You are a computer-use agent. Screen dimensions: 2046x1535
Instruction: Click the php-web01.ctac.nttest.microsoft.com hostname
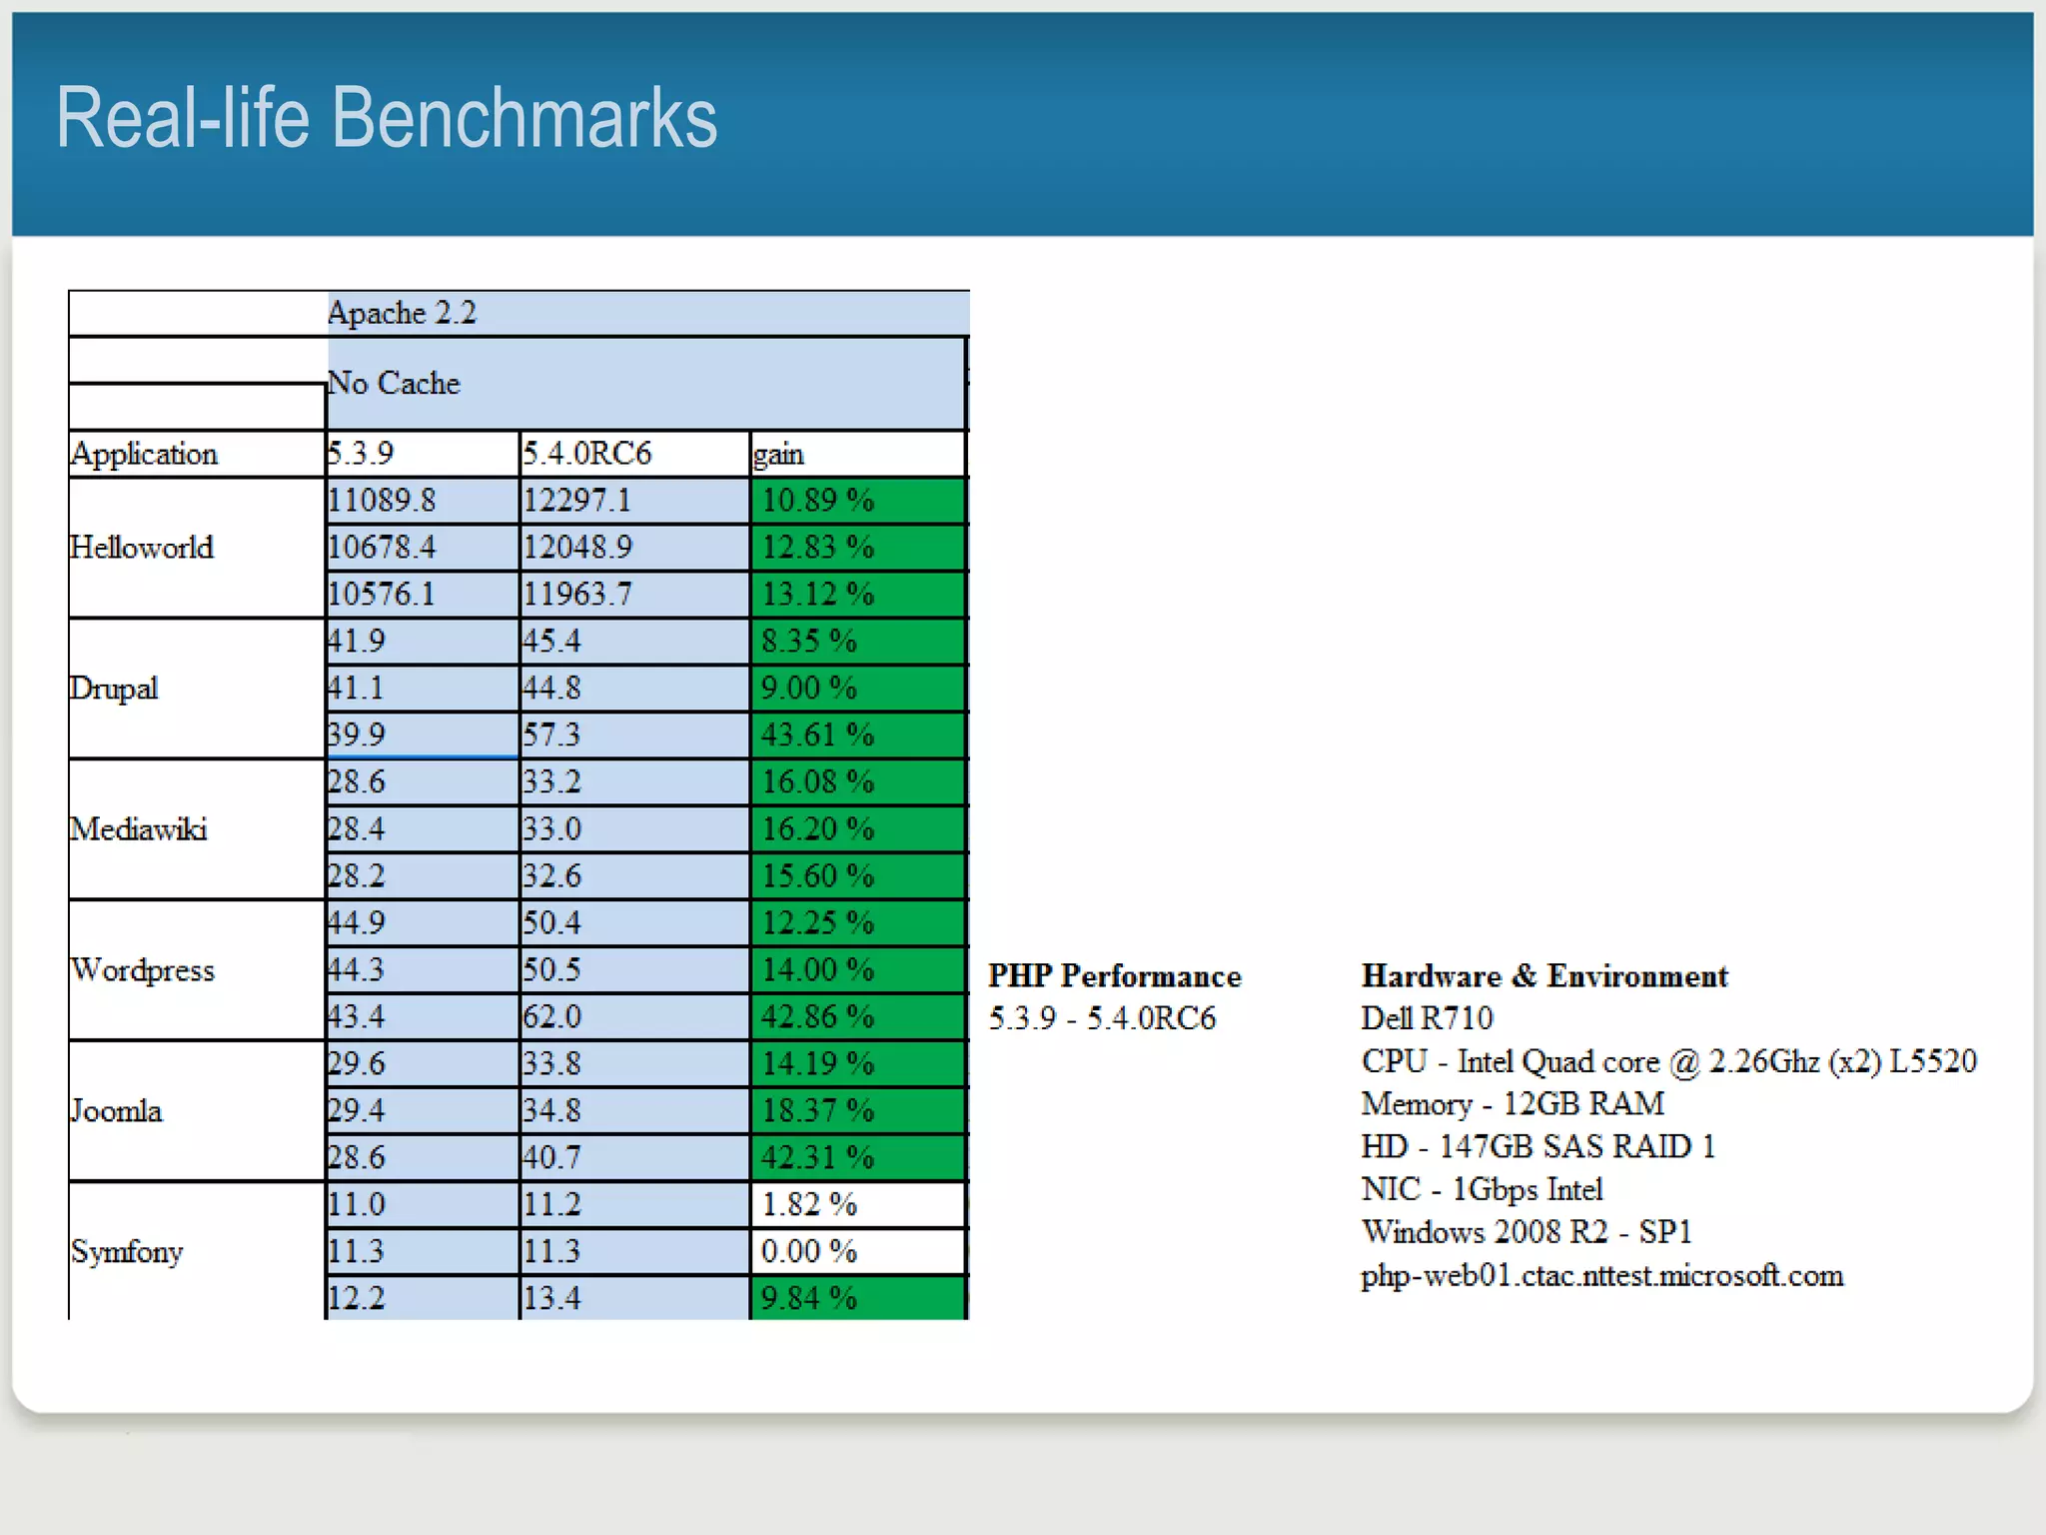[1602, 1276]
